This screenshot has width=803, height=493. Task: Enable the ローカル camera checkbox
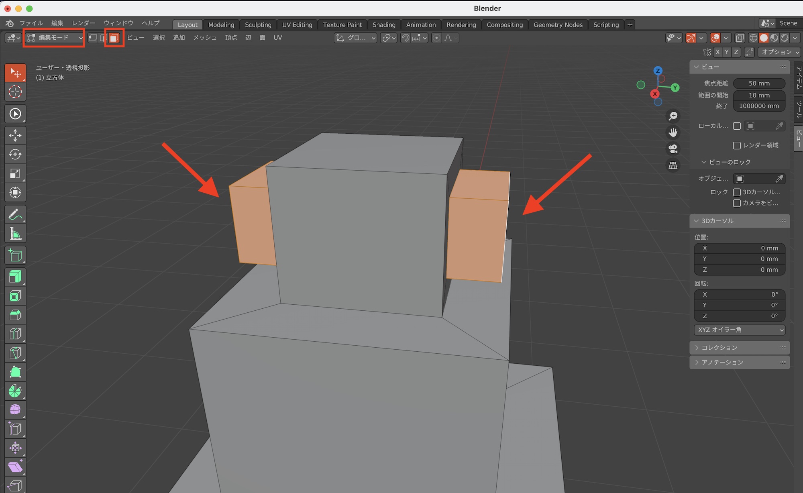pos(737,126)
